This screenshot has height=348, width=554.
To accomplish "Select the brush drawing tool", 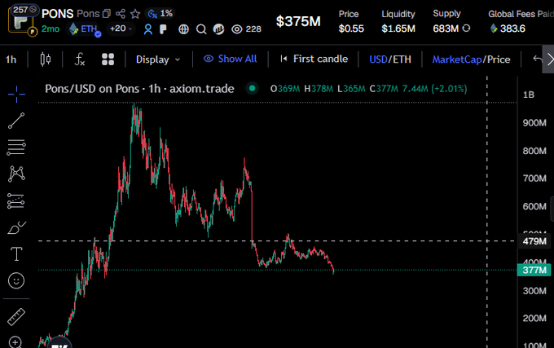I will [16, 227].
